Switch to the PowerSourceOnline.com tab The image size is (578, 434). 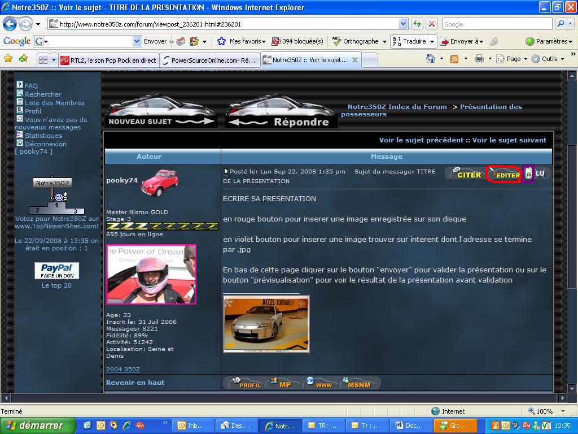click(209, 60)
